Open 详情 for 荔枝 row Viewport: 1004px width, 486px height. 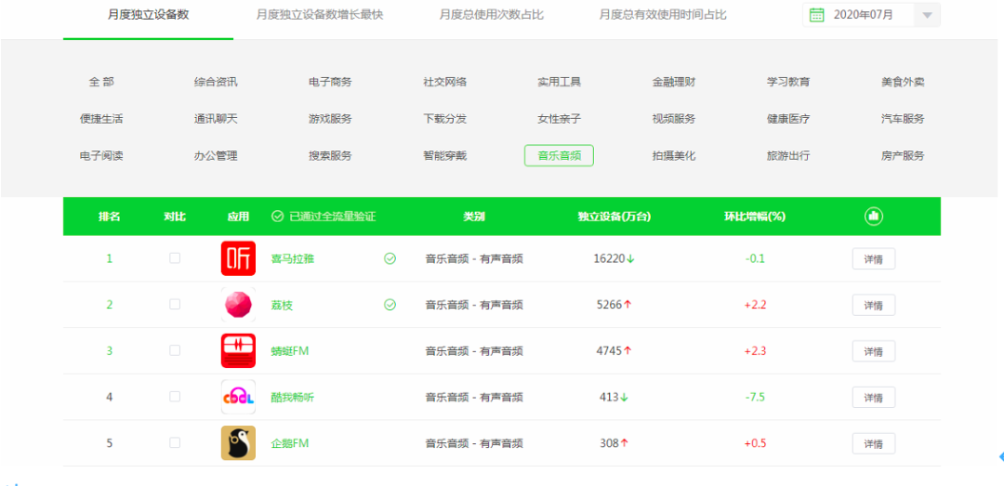[873, 306]
